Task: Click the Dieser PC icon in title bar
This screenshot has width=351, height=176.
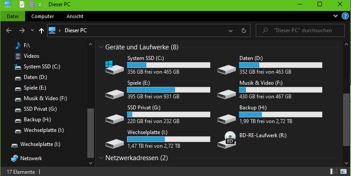Action: click(7, 4)
